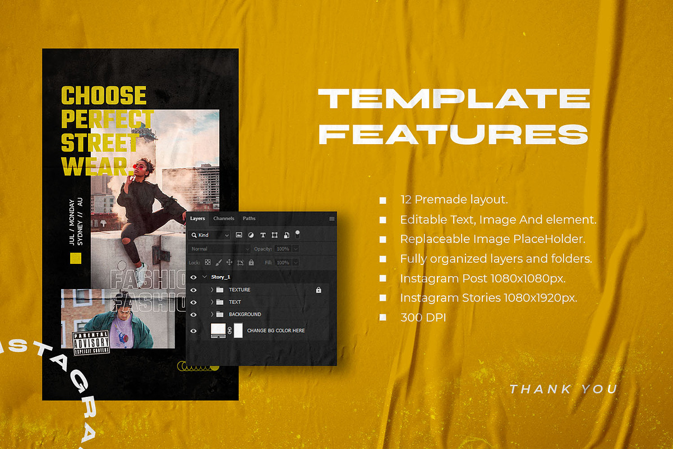673x449 pixels.
Task: Click the TEXTURE group folder icon
Action: coord(219,290)
